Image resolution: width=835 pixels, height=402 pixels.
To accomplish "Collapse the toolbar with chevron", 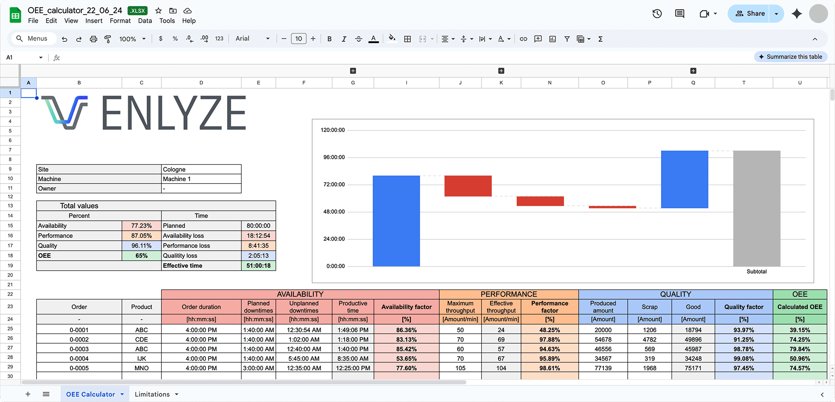I will click(x=815, y=39).
